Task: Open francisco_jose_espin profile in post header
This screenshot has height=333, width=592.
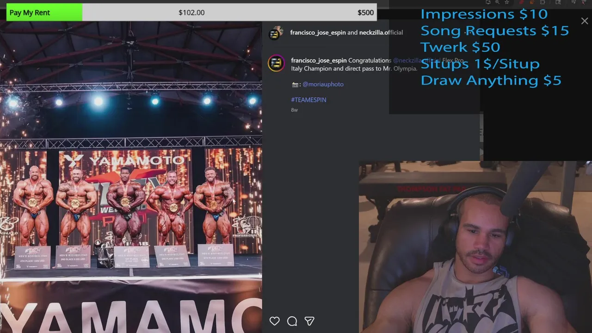Action: pyautogui.click(x=318, y=32)
